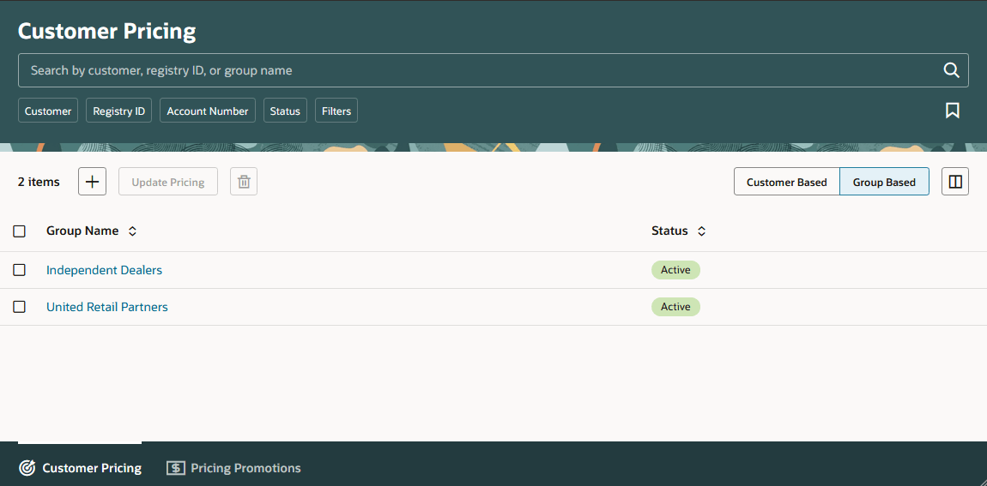Click the Group Name column header
Screen dimensions: 987x486
[82, 231]
